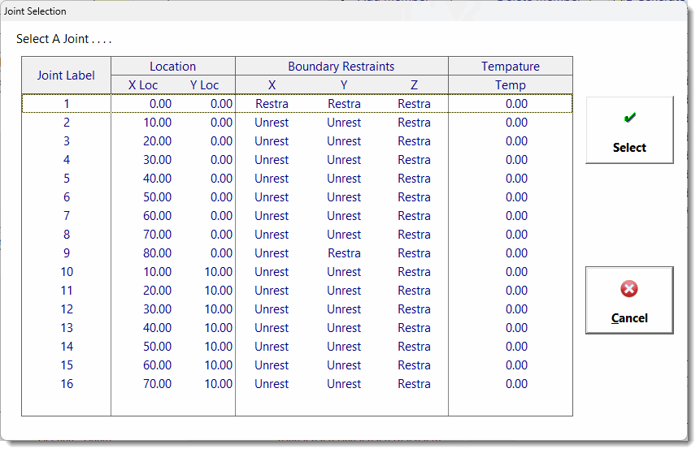700x453 pixels.
Task: Click the green checkmark Select icon
Action: click(629, 118)
